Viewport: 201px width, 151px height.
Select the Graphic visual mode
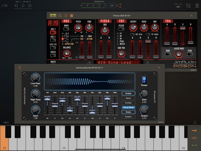(x=128, y=117)
